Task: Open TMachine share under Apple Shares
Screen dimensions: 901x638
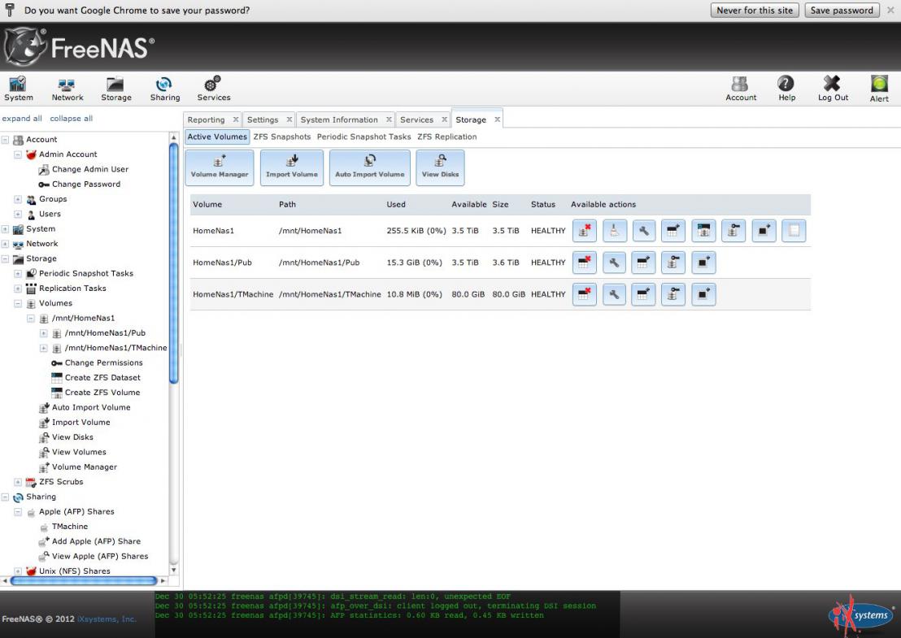Action: tap(70, 527)
